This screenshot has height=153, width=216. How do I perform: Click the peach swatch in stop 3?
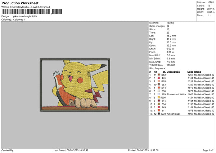point(158,81)
